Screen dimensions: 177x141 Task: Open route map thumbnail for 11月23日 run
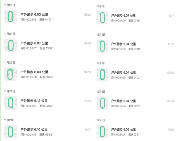pos(11,74)
